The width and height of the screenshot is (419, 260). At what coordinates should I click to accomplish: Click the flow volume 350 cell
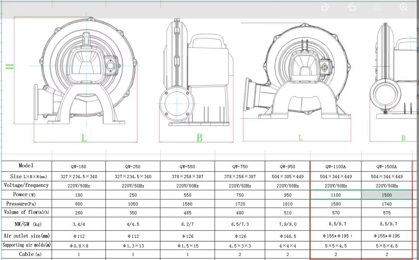[x=133, y=212]
